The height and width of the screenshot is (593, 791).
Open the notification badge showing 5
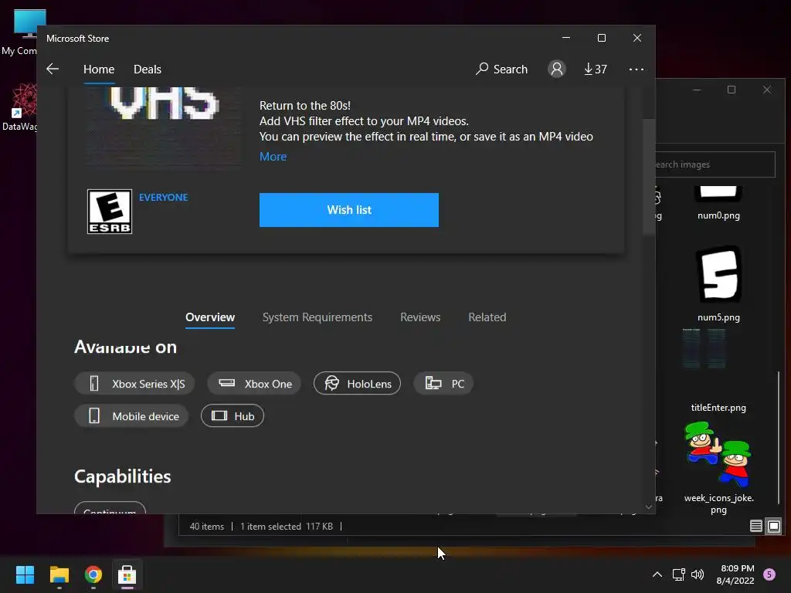(x=769, y=574)
